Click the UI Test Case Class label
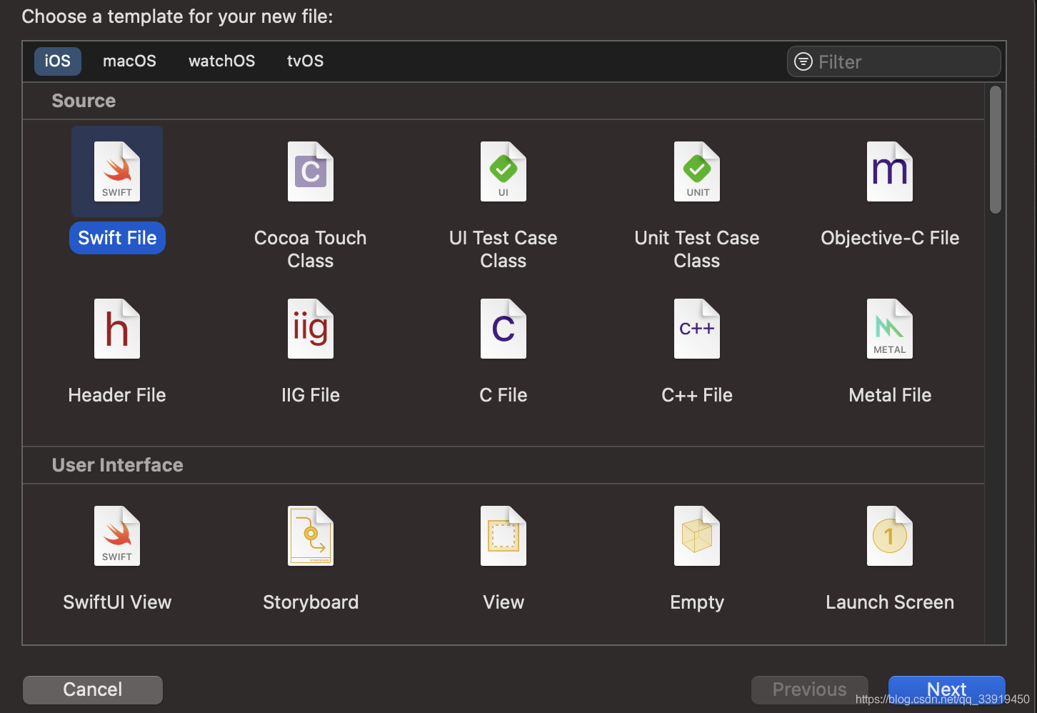Screen dimensions: 1037x713 pos(504,249)
